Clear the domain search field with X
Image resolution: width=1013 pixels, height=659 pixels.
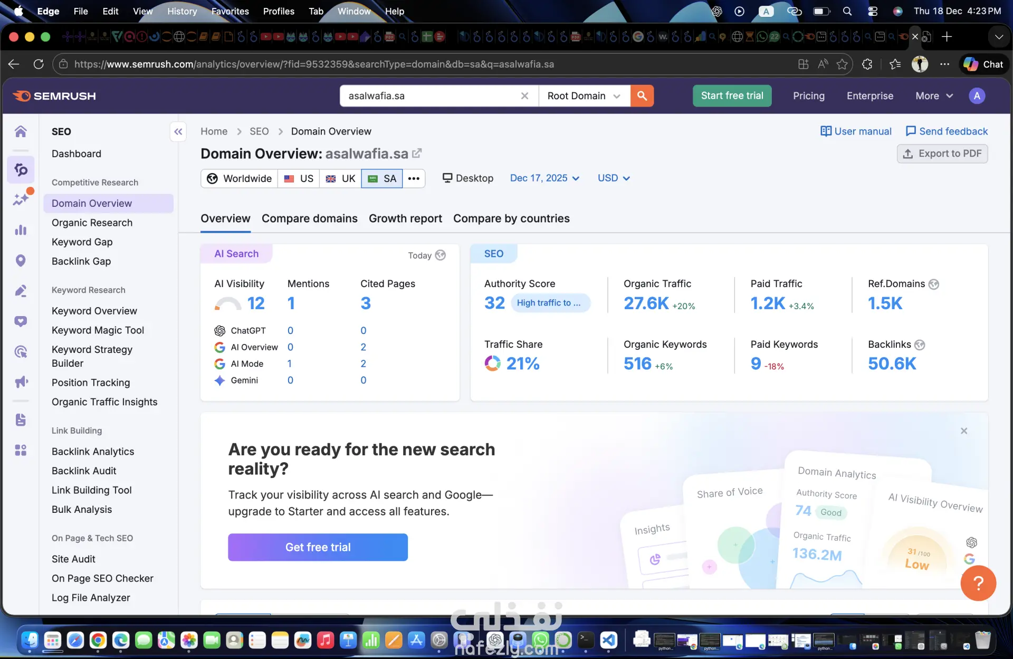[x=524, y=95]
